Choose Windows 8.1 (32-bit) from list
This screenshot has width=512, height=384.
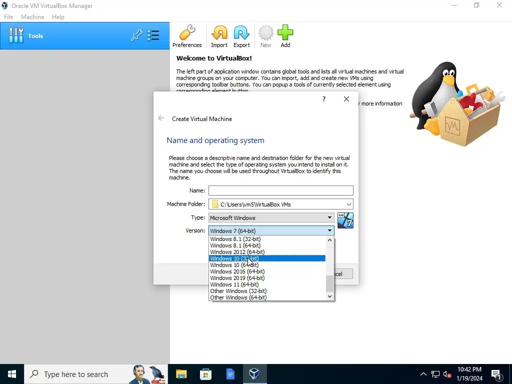pos(267,239)
